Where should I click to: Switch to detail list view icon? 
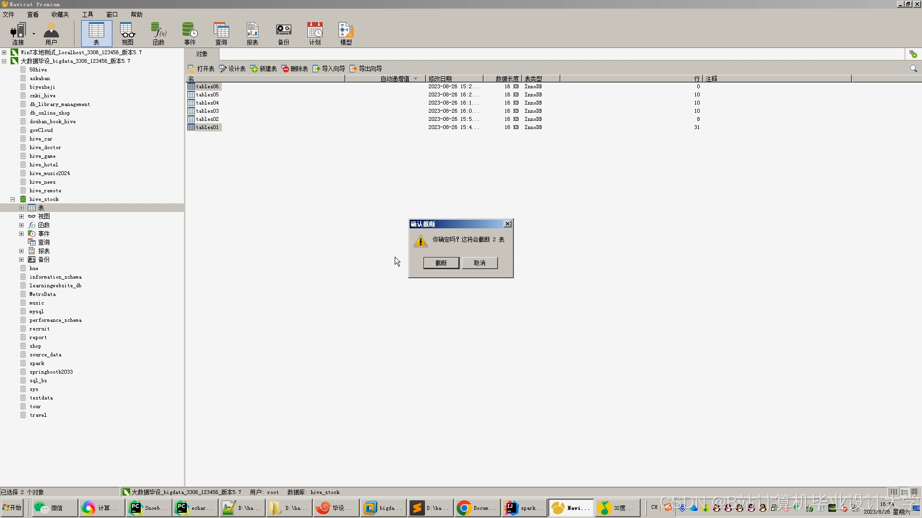click(x=904, y=492)
